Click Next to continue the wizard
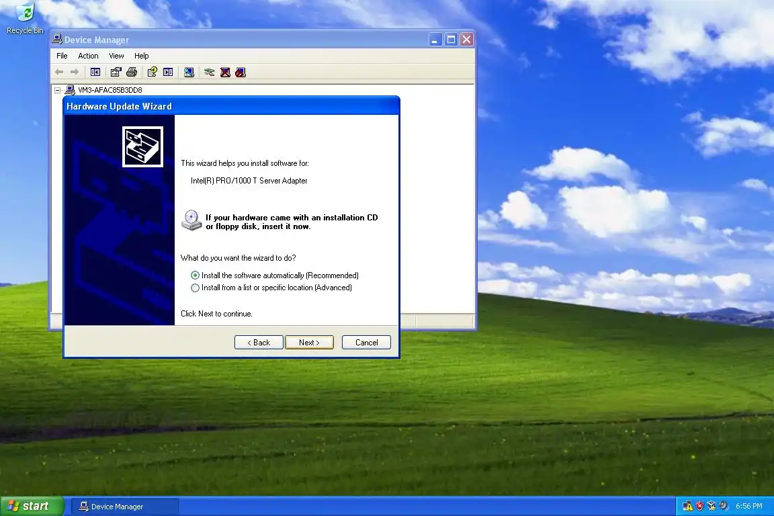 point(309,343)
